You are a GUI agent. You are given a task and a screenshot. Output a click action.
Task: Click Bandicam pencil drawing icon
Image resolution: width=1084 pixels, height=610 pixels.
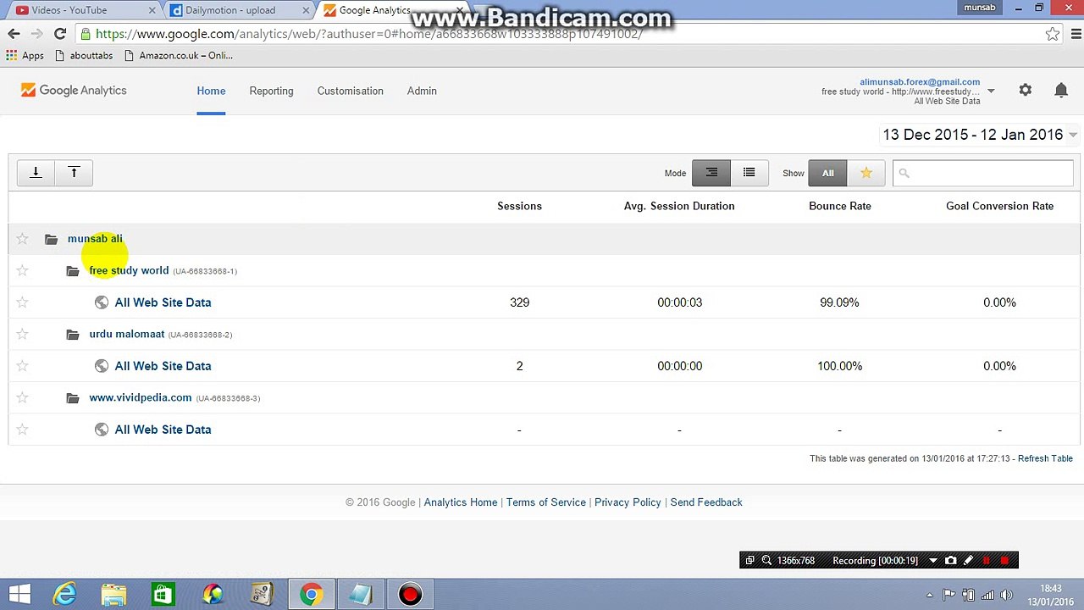click(969, 560)
